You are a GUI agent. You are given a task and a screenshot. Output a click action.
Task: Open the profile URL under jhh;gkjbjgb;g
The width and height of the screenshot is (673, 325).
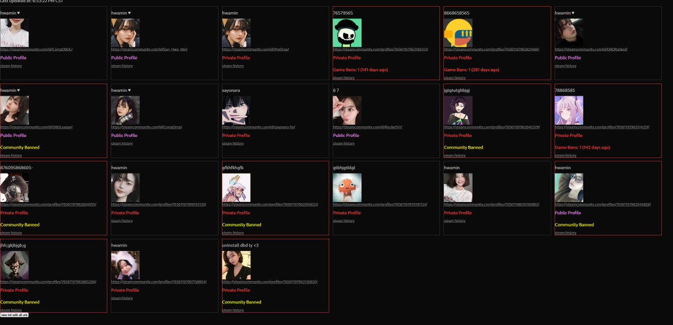click(x=48, y=282)
